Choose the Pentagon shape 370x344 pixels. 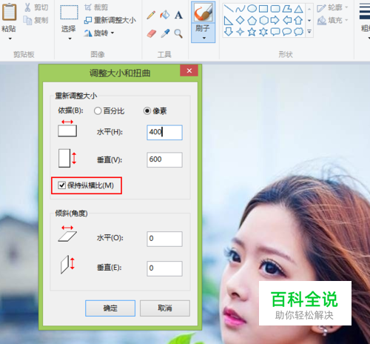(252, 20)
